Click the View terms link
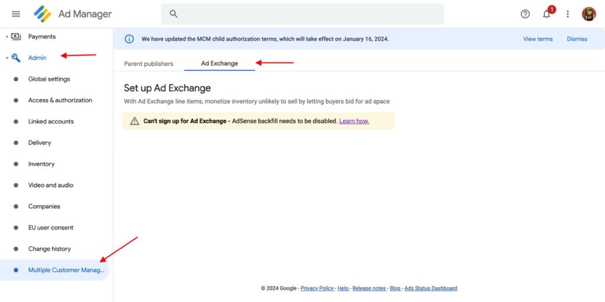Viewport: 605px width, 302px height. point(538,39)
